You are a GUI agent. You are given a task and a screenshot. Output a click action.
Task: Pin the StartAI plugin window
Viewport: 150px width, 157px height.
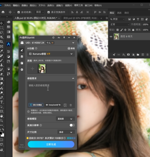pos(64,37)
